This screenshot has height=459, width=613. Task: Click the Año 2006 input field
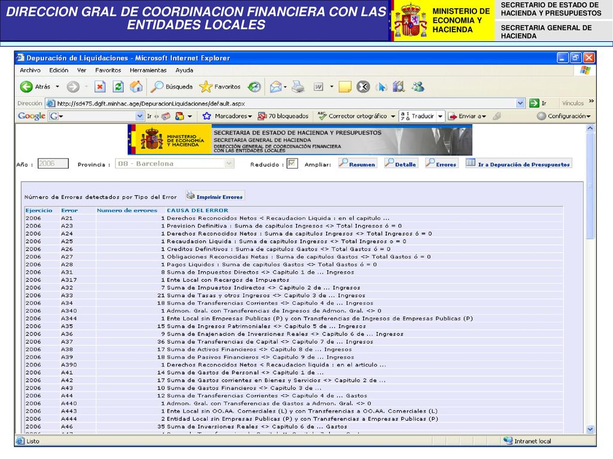(53, 164)
